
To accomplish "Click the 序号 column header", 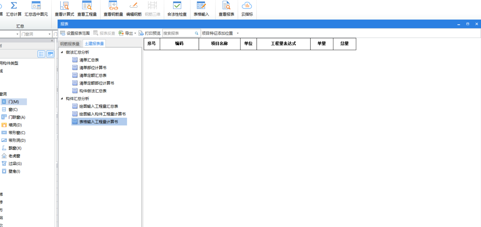I will click(152, 44).
